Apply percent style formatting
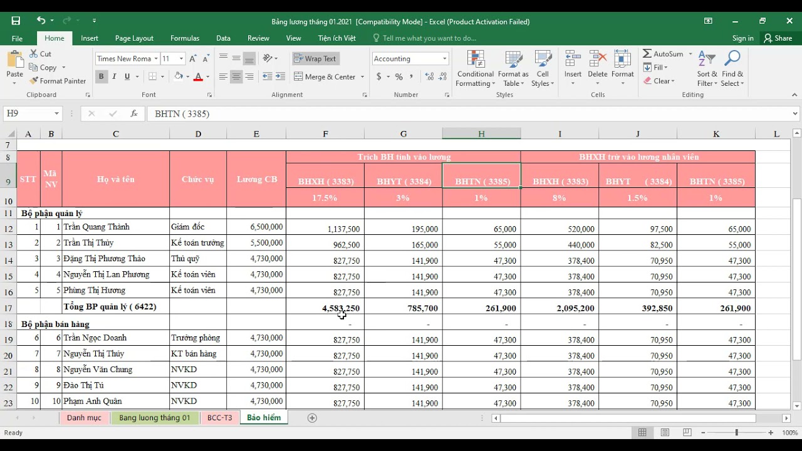 point(398,76)
